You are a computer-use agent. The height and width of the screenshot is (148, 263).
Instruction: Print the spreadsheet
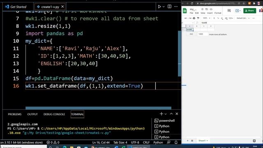click(194, 18)
